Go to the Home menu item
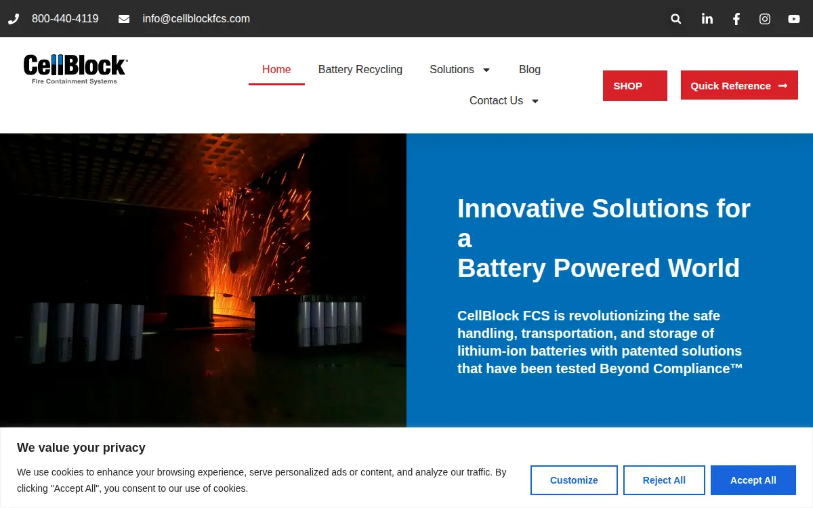Image resolution: width=813 pixels, height=508 pixels. pyautogui.click(x=276, y=69)
